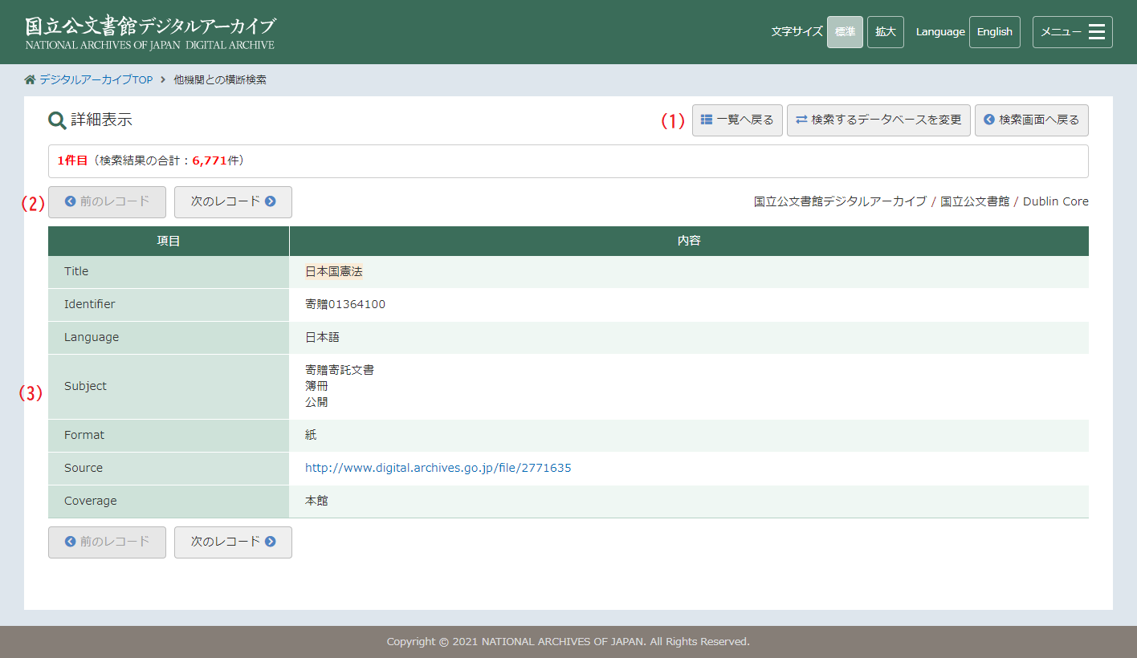Click the 内容 column header

tap(689, 241)
